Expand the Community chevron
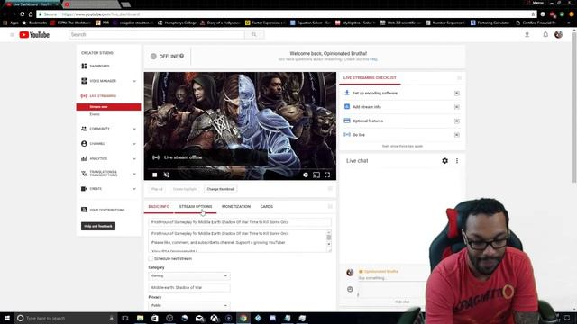This screenshot has height=324, width=577. [x=134, y=129]
